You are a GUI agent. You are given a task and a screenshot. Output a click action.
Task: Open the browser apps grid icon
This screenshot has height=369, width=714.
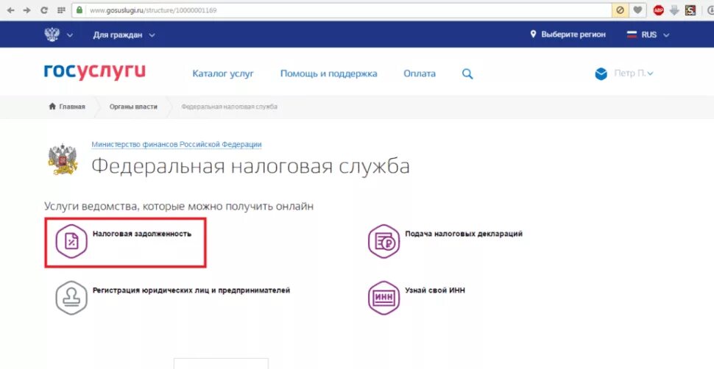61,10
